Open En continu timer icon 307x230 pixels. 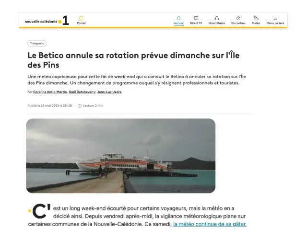(238, 18)
